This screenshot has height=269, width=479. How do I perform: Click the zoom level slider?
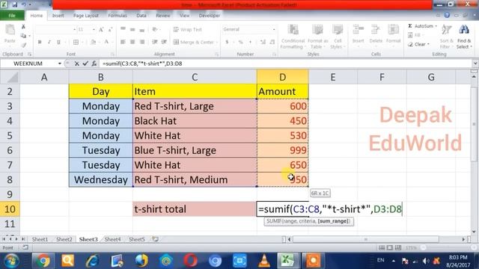click(x=448, y=247)
